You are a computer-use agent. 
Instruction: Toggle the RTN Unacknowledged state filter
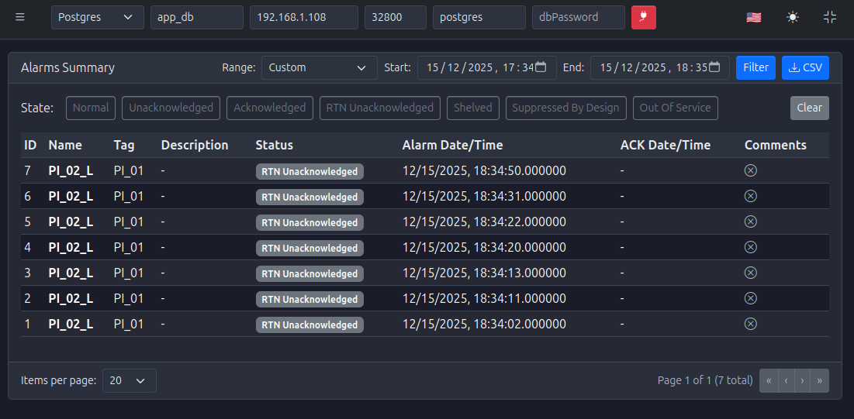(379, 108)
